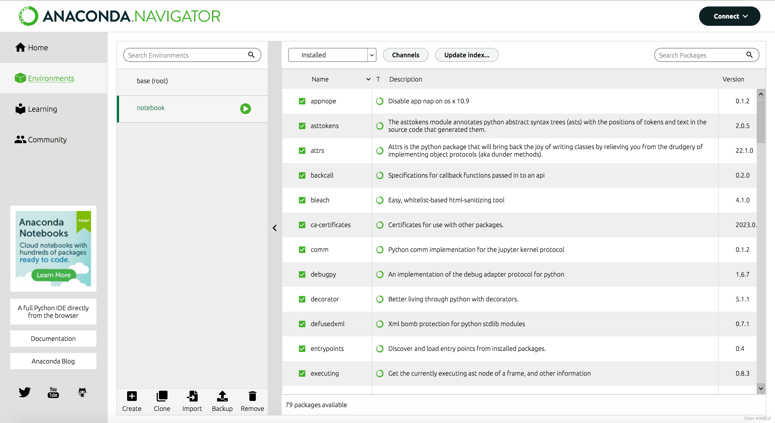Expand the Connect dropdown menu
The width and height of the screenshot is (775, 423).
click(x=729, y=16)
